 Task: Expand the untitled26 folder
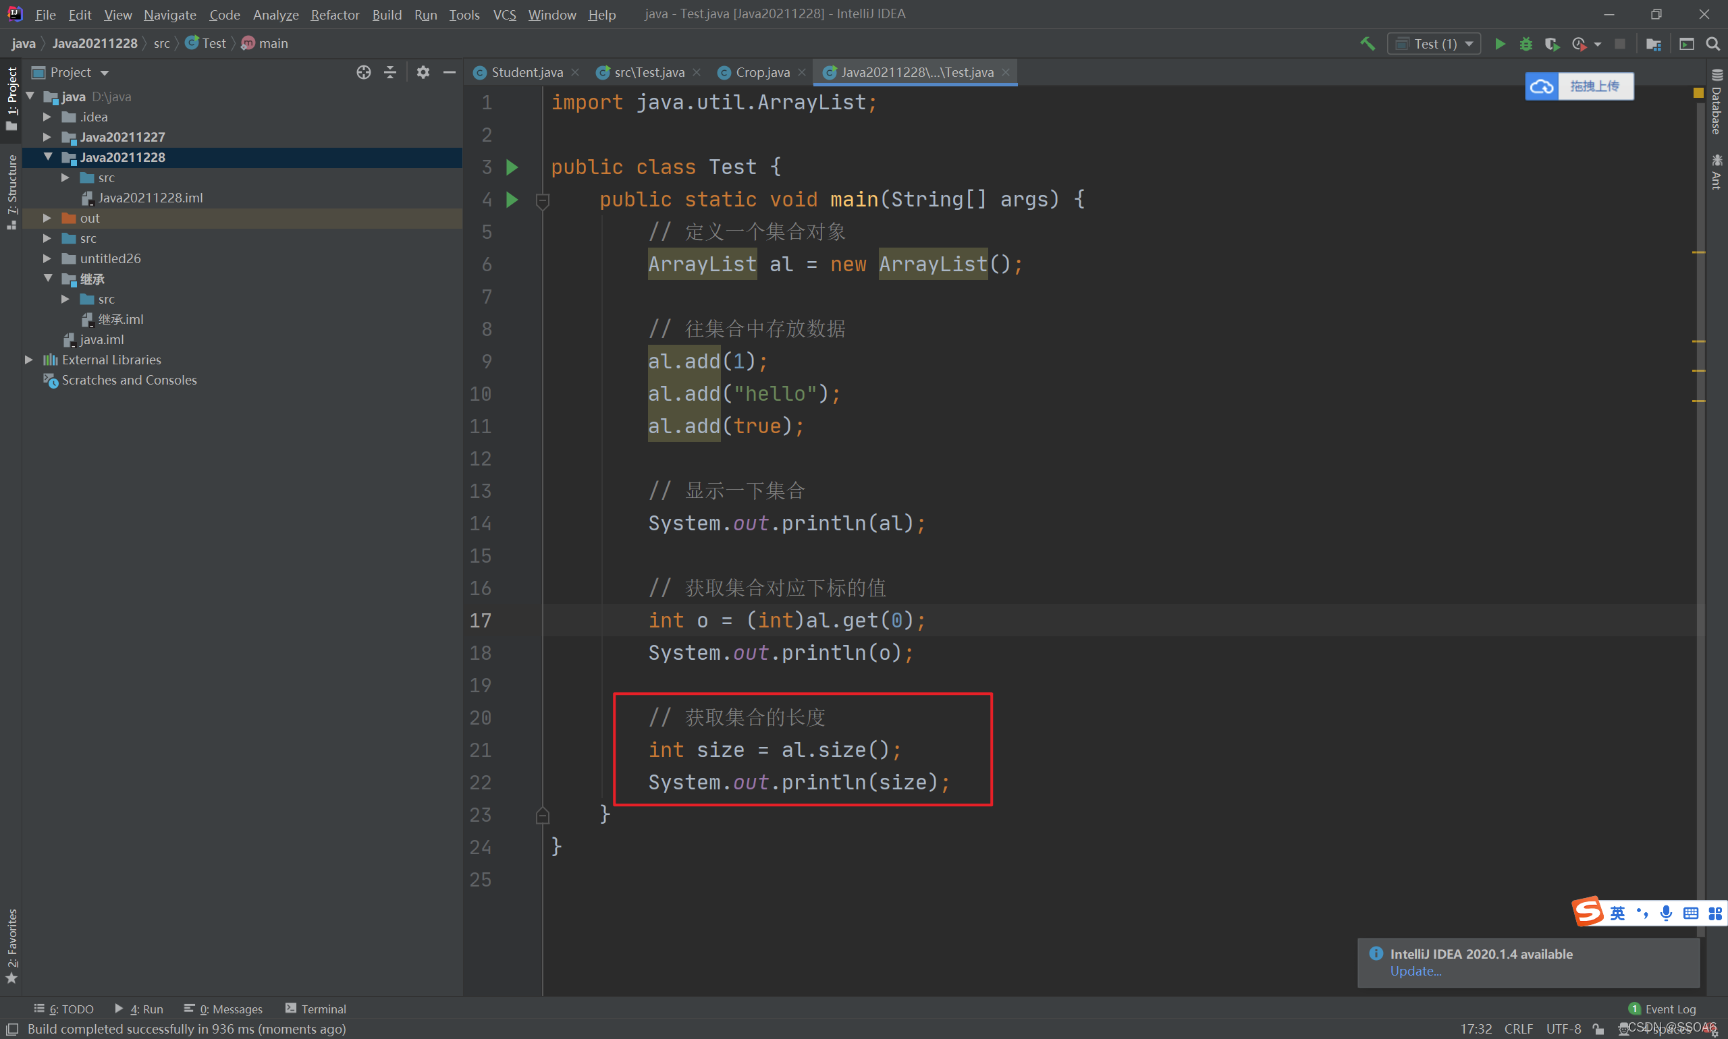pyautogui.click(x=47, y=258)
